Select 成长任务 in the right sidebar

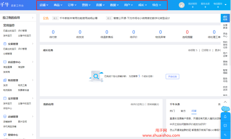point(225,18)
